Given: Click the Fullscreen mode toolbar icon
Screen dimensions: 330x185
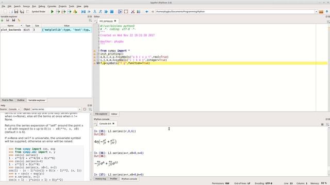Looking at the screenshot, I should pyautogui.click(x=126, y=12).
